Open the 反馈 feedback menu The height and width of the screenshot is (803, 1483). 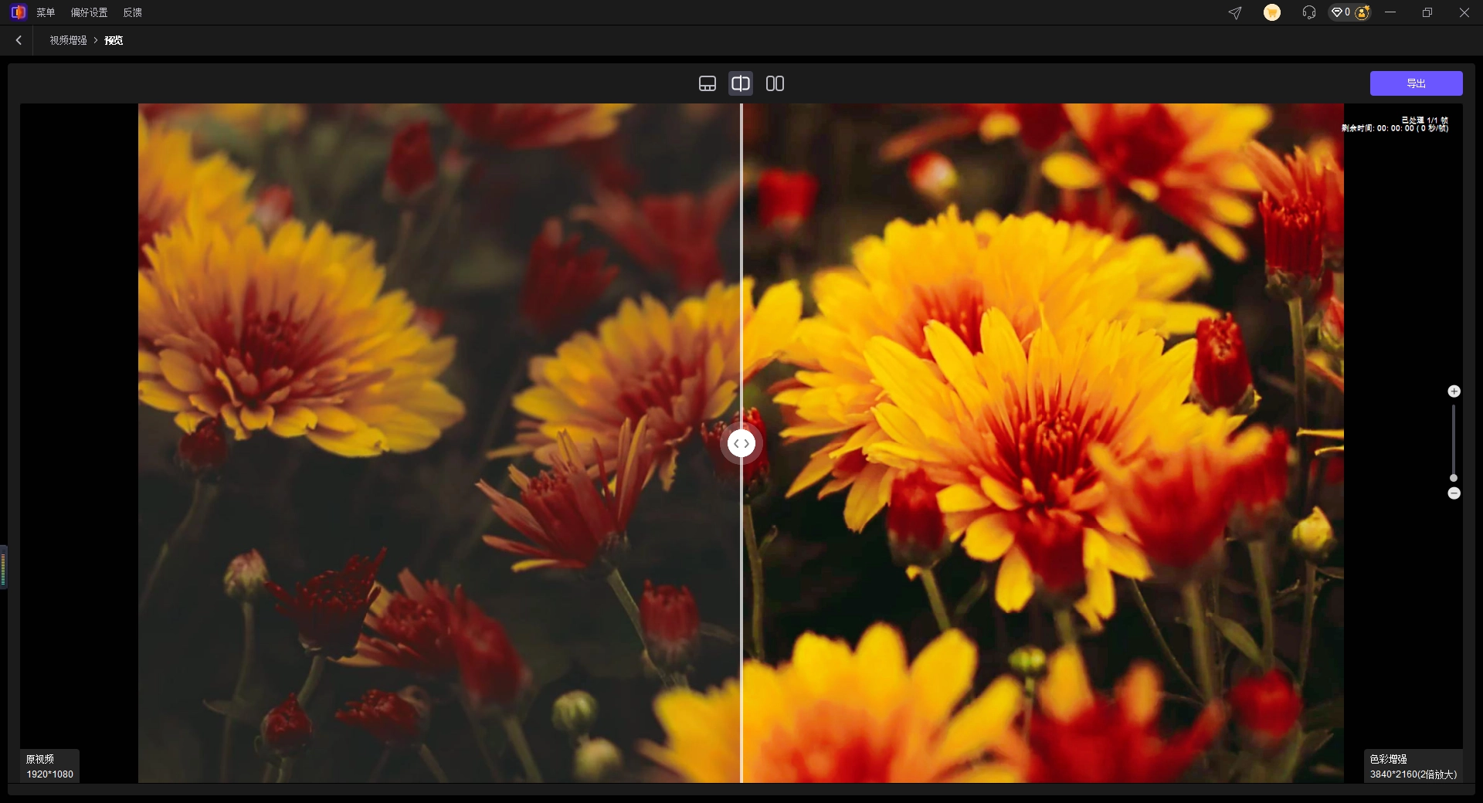132,12
